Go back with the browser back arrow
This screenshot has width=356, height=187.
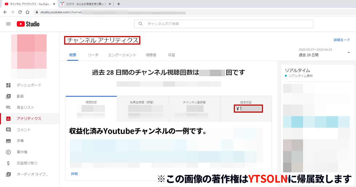click(x=5, y=12)
